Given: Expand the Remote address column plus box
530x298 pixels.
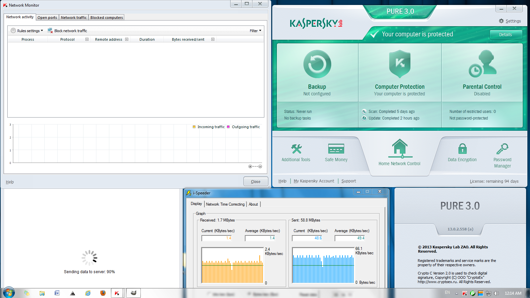Looking at the screenshot, I should click(x=127, y=39).
